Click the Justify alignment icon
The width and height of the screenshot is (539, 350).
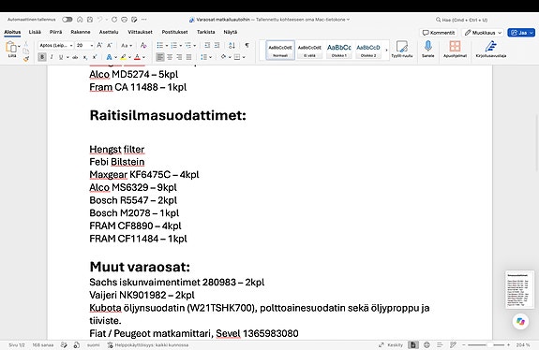click(188, 57)
